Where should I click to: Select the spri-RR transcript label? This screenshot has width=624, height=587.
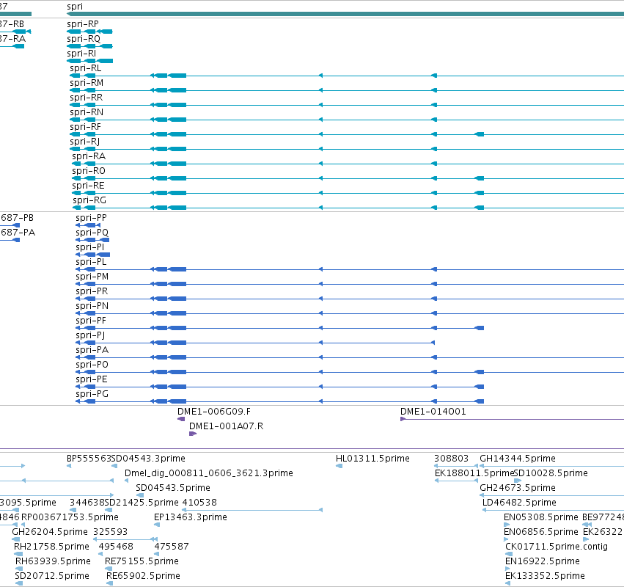(x=86, y=98)
